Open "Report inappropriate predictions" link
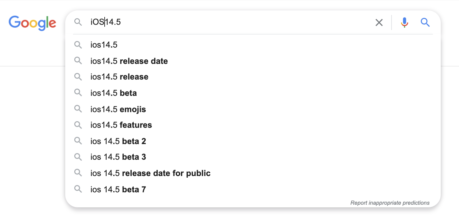 click(390, 203)
